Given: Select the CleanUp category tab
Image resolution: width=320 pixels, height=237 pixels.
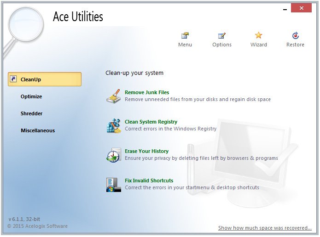Looking at the screenshot, I should (x=45, y=79).
